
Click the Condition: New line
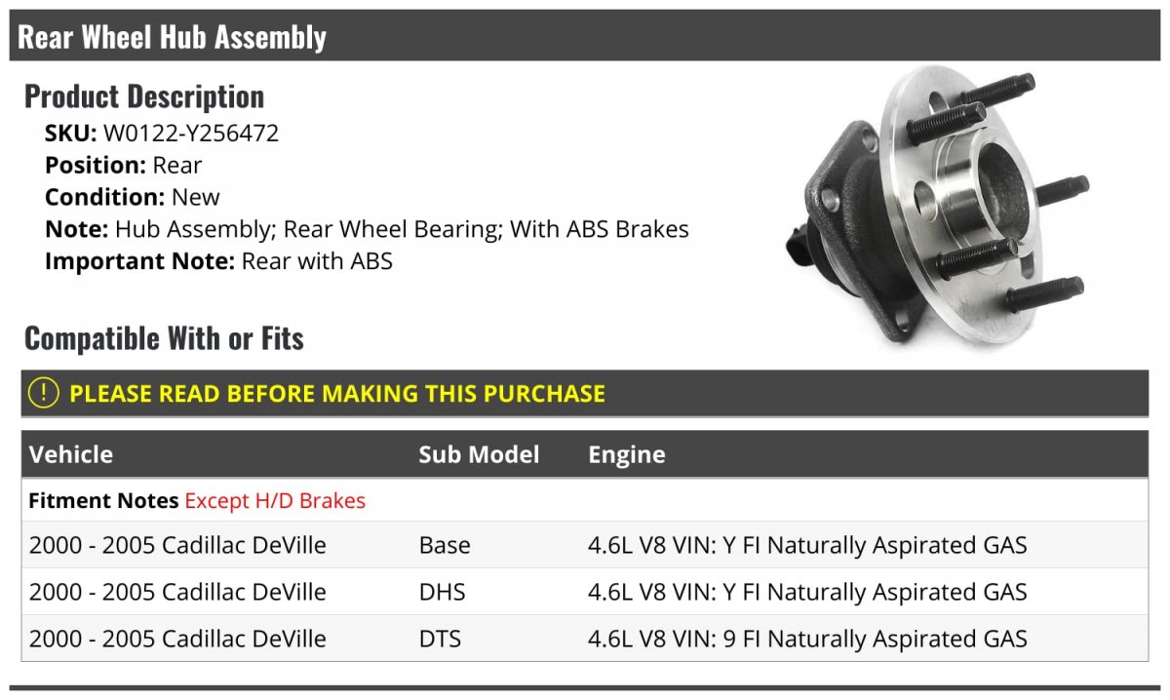tap(133, 197)
